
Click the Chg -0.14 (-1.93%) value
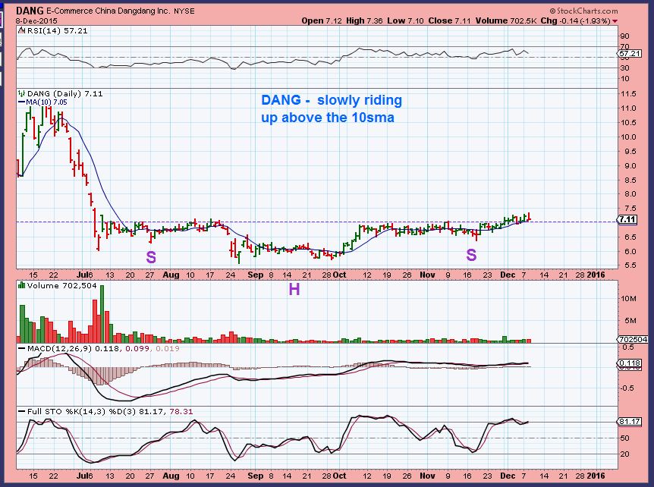pyautogui.click(x=576, y=20)
